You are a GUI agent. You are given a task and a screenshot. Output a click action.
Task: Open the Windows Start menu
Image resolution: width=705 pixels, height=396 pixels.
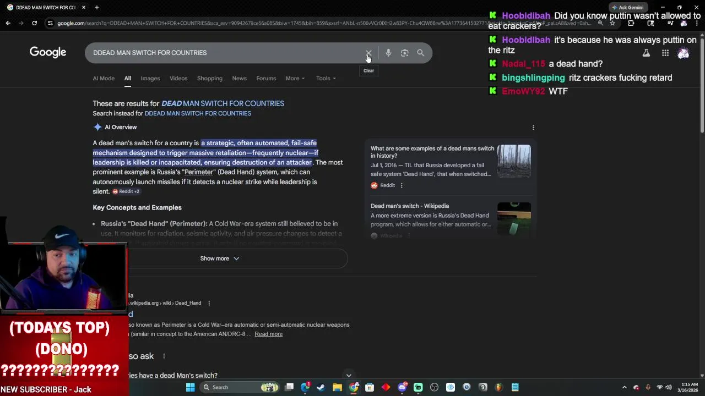(x=190, y=387)
